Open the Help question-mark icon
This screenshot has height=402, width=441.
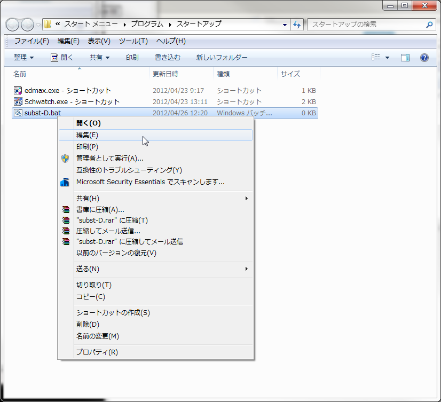[424, 58]
